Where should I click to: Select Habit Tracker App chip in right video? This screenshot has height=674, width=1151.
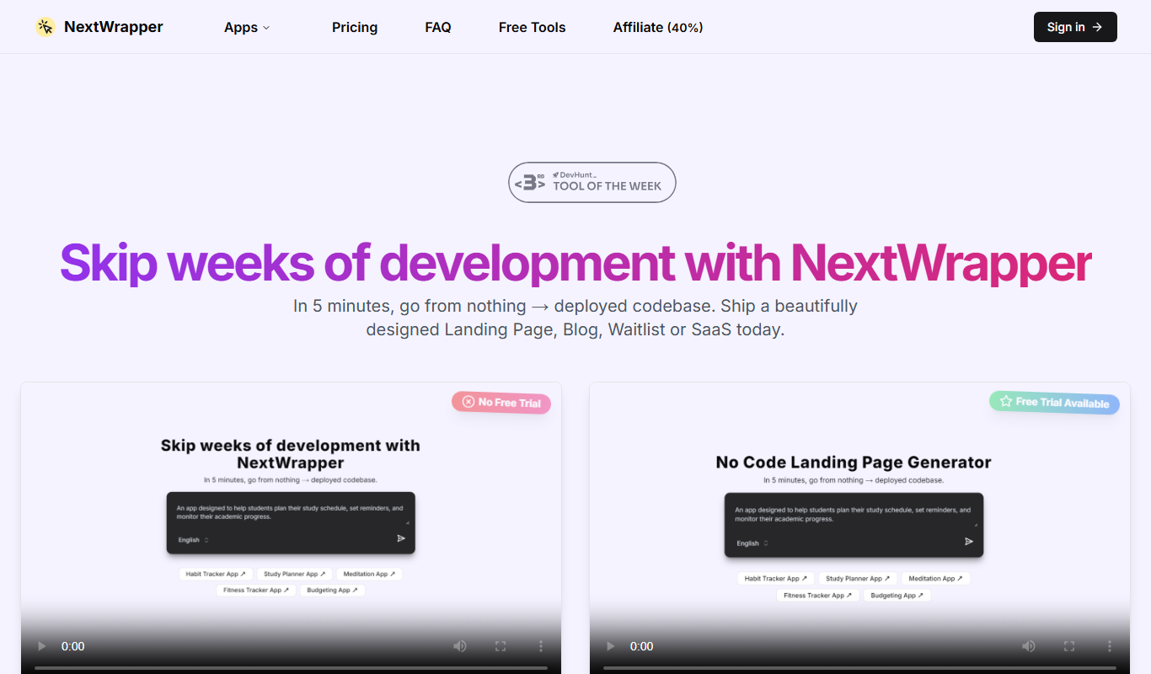(x=776, y=579)
